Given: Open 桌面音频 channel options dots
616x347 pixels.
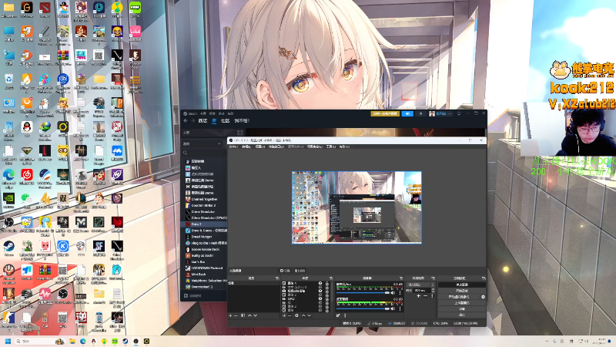Looking at the screenshot, I should [400, 308].
